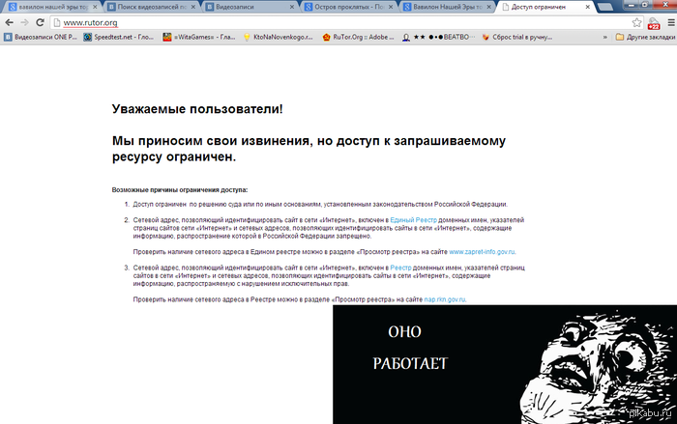677x424 pixels.
Task: Go back with the browser back arrow
Action: [x=9, y=22]
